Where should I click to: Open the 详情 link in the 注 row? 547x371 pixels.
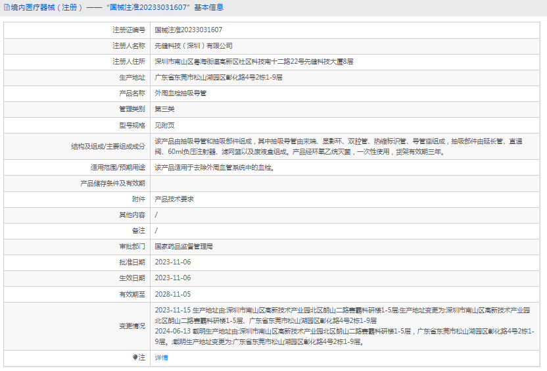pos(161,357)
